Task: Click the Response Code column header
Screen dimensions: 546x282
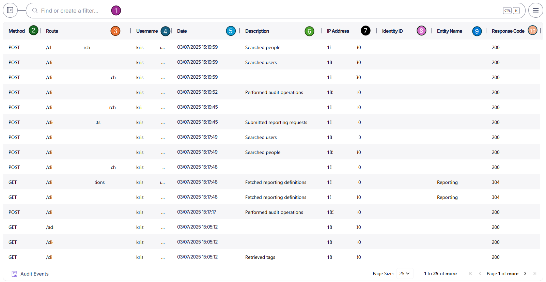Action: coord(508,31)
